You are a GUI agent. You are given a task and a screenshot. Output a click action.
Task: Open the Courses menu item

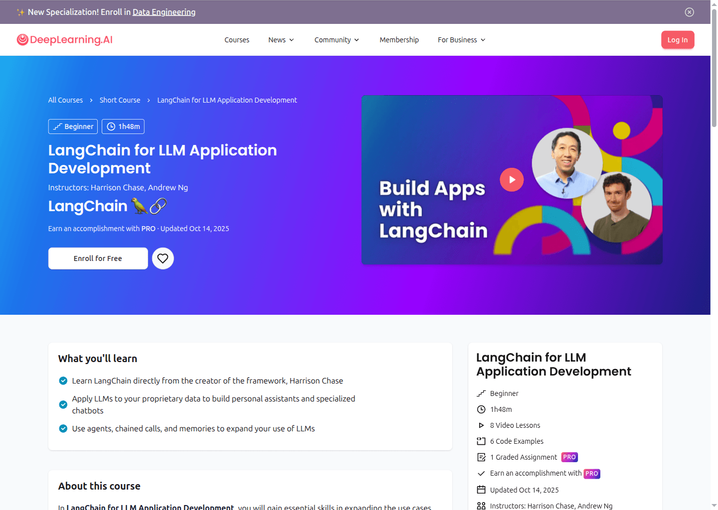tap(237, 40)
